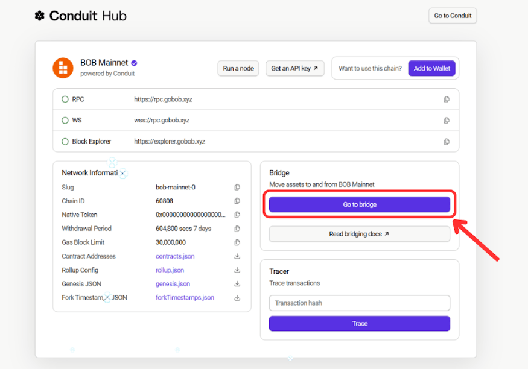Download the Genesis JSON file
This screenshot has height=369, width=528.
pyautogui.click(x=237, y=284)
